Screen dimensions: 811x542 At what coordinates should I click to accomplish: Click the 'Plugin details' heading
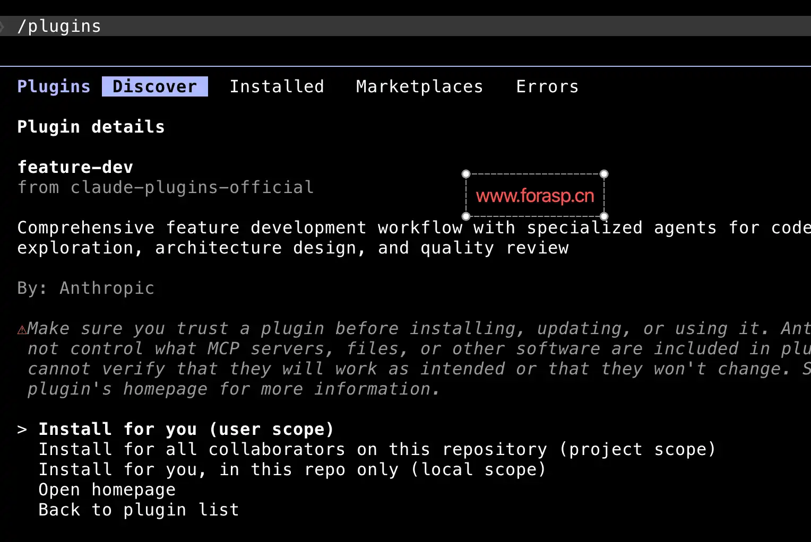[91, 127]
